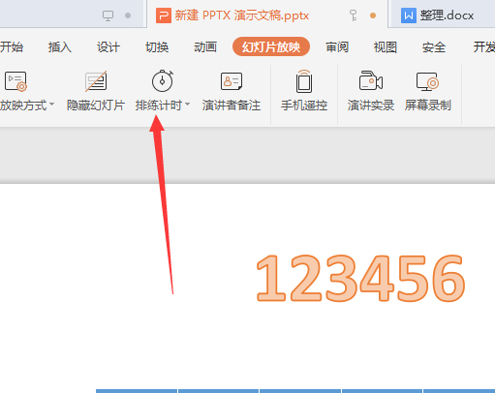Start 演讲实录 presentation recording icon

(x=371, y=80)
